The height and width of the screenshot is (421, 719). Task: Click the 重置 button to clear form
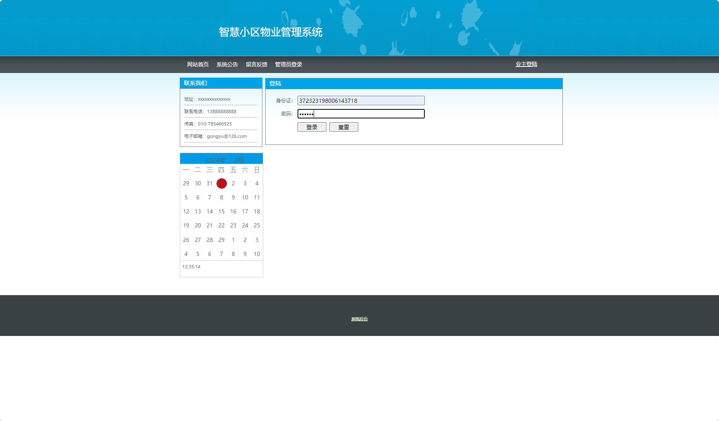pos(344,127)
